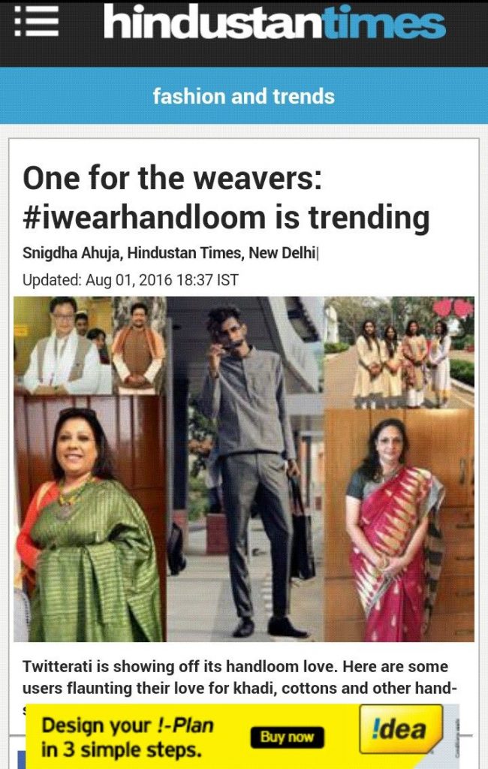Open photo of woman in pink saree
Screen dimensions: 488x769
pos(399,525)
